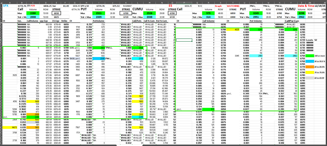This screenshot has height=146, width=327.
Task: Select the yellow 2016 cumulative cell
Action: click(138, 115)
